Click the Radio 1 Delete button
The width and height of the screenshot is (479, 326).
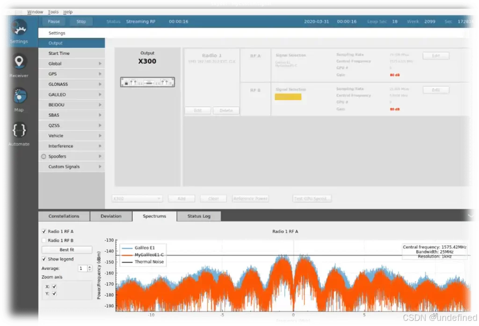[226, 110]
